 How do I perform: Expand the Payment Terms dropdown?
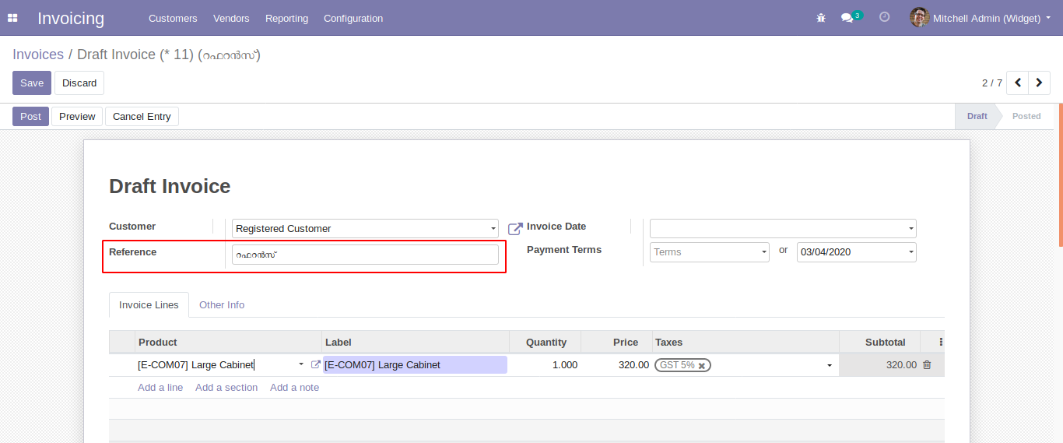(x=764, y=252)
